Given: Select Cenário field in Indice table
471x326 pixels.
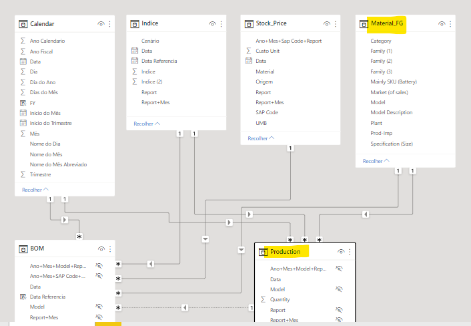Looking at the screenshot, I should coord(150,41).
